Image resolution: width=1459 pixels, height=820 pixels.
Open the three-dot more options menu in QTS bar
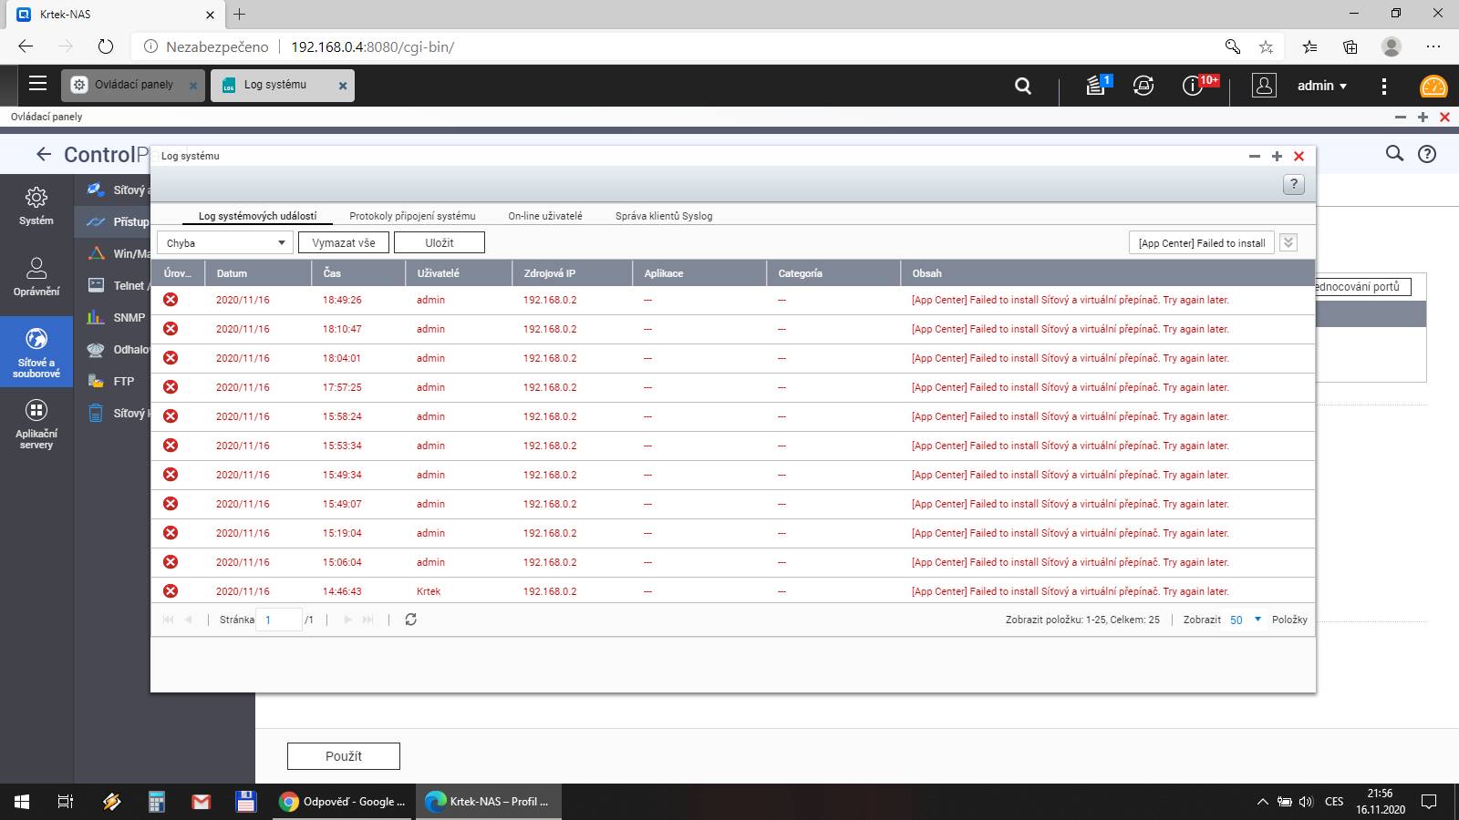tap(1384, 86)
